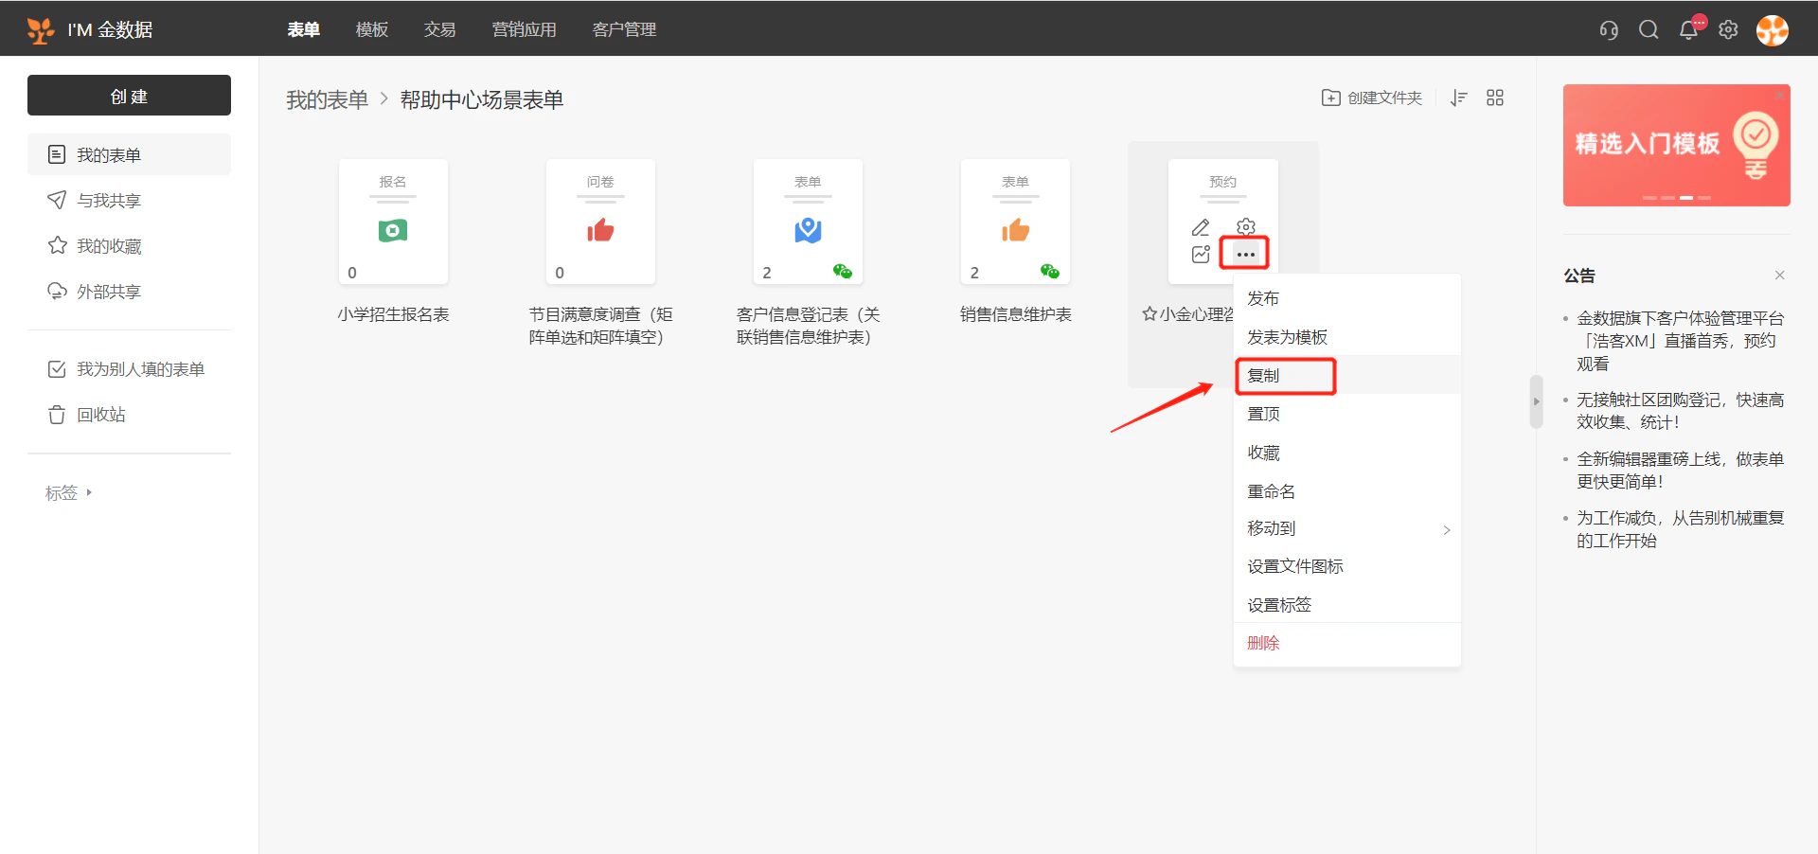Screen dimensions: 1818x854
Task: Click 删除 in the context menu
Action: point(1263,643)
